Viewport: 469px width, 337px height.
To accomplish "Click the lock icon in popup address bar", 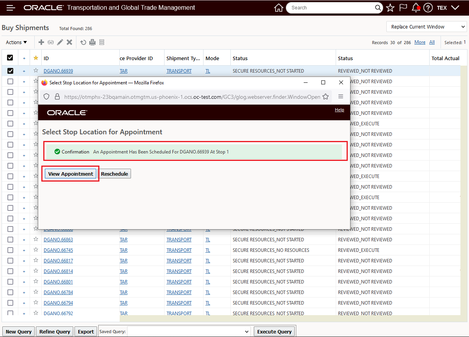I will tap(57, 96).
